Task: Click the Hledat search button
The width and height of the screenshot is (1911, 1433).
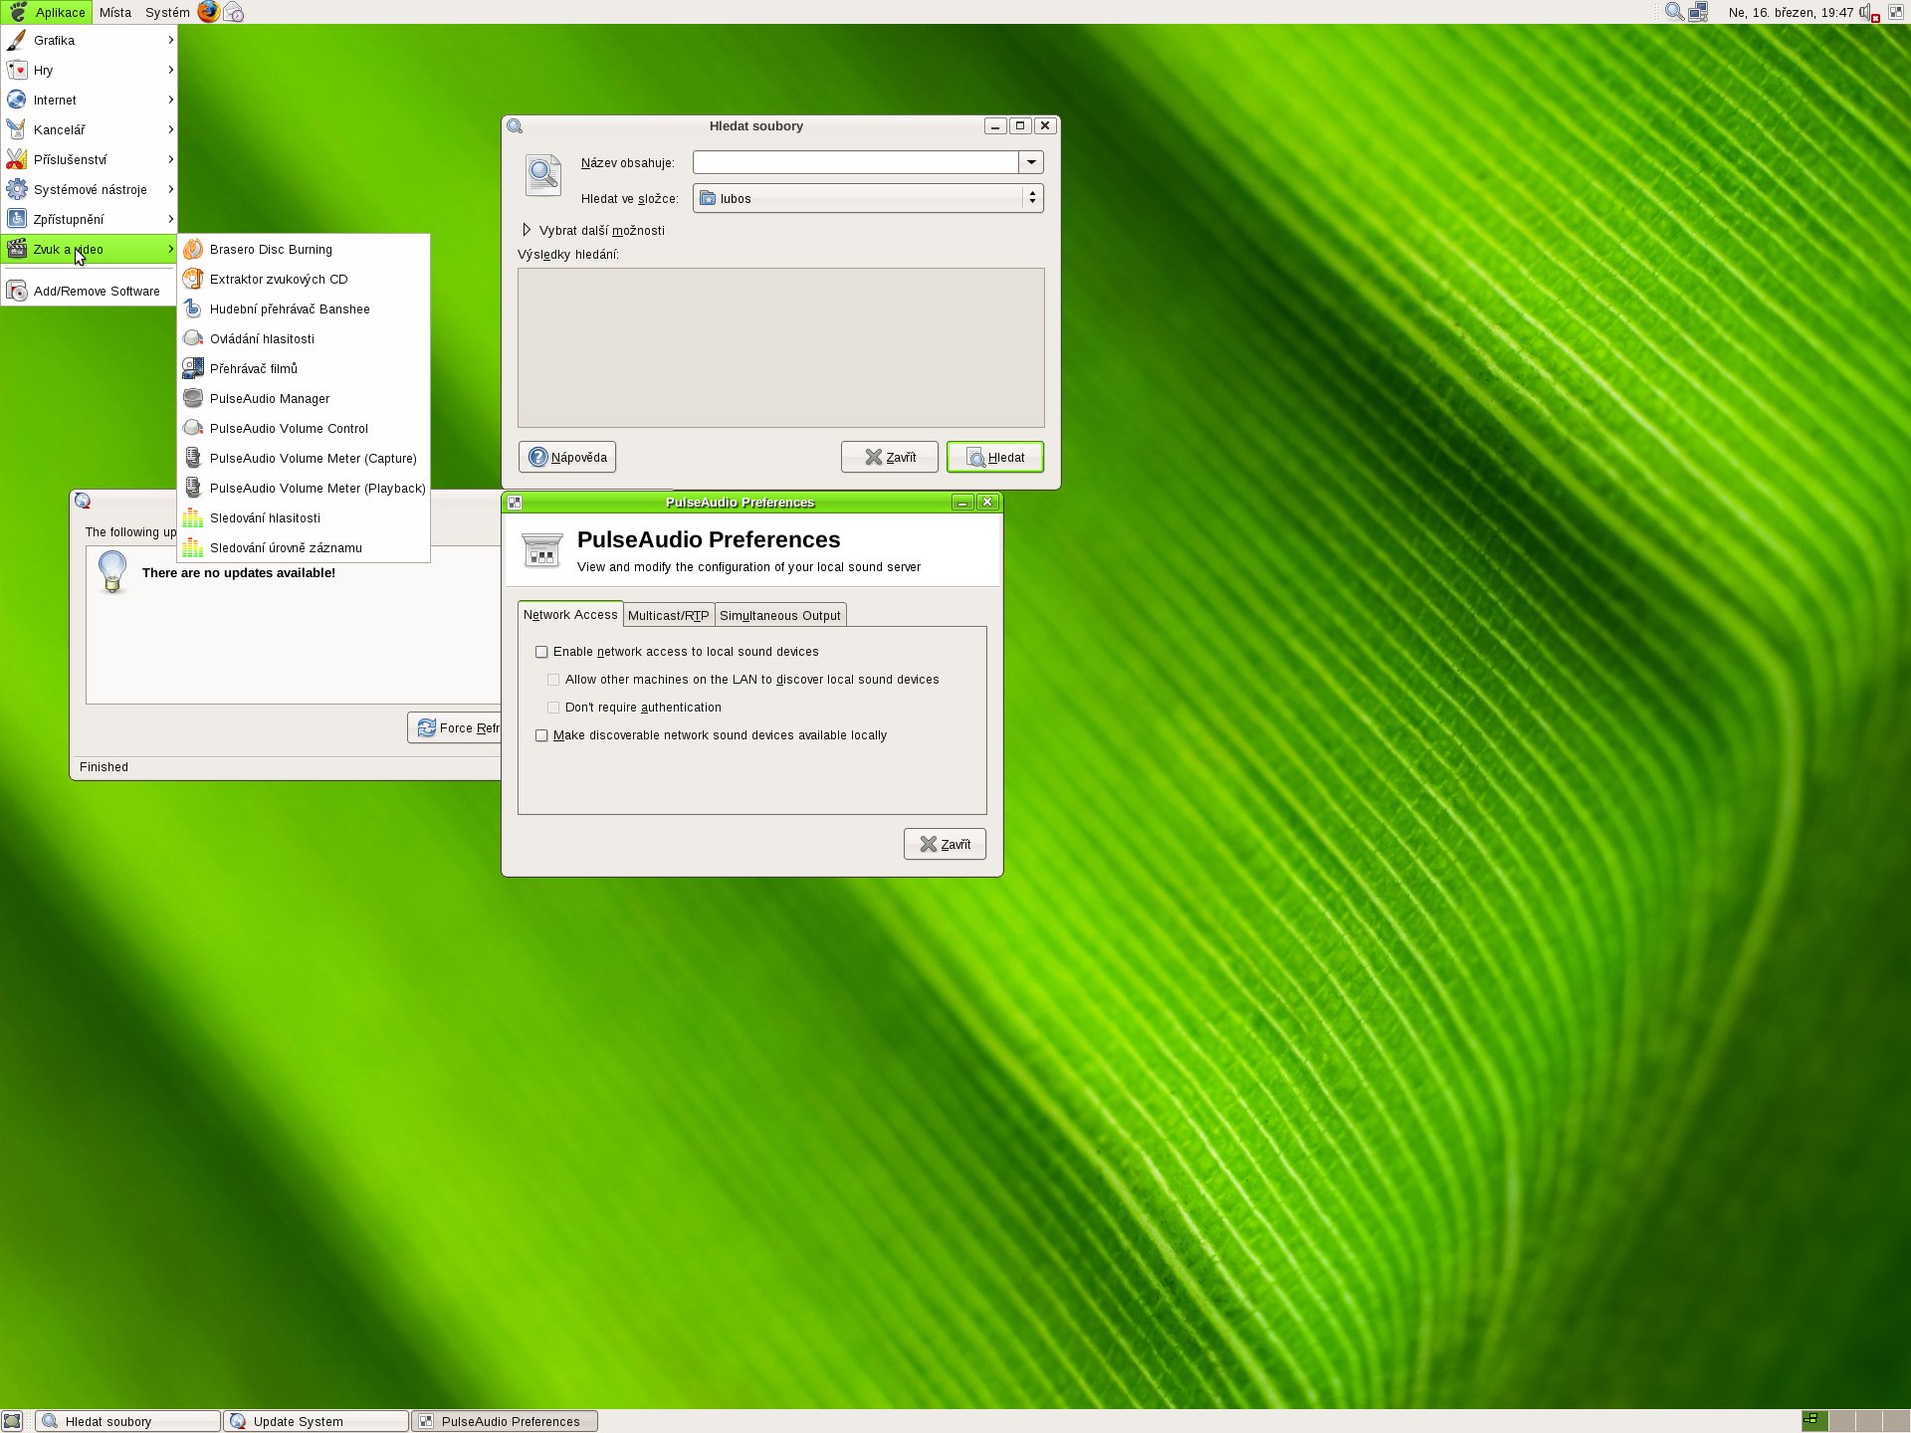Action: pos(995,457)
